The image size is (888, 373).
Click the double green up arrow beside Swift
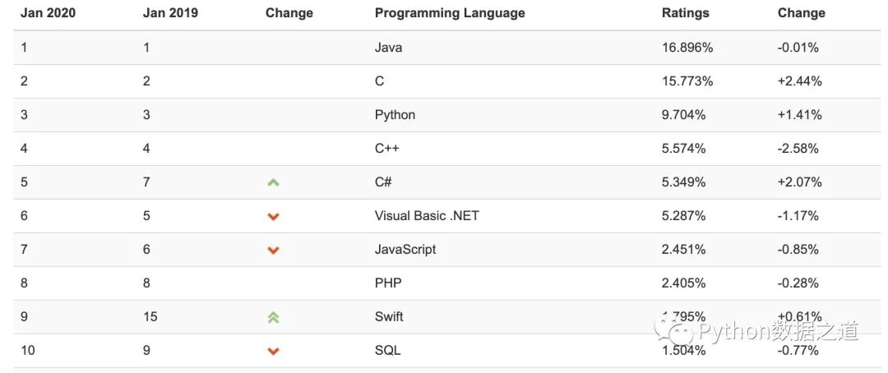coord(274,317)
